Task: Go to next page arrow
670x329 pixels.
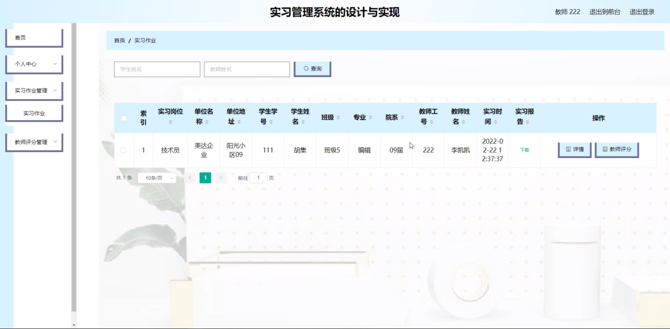Action: [221, 178]
